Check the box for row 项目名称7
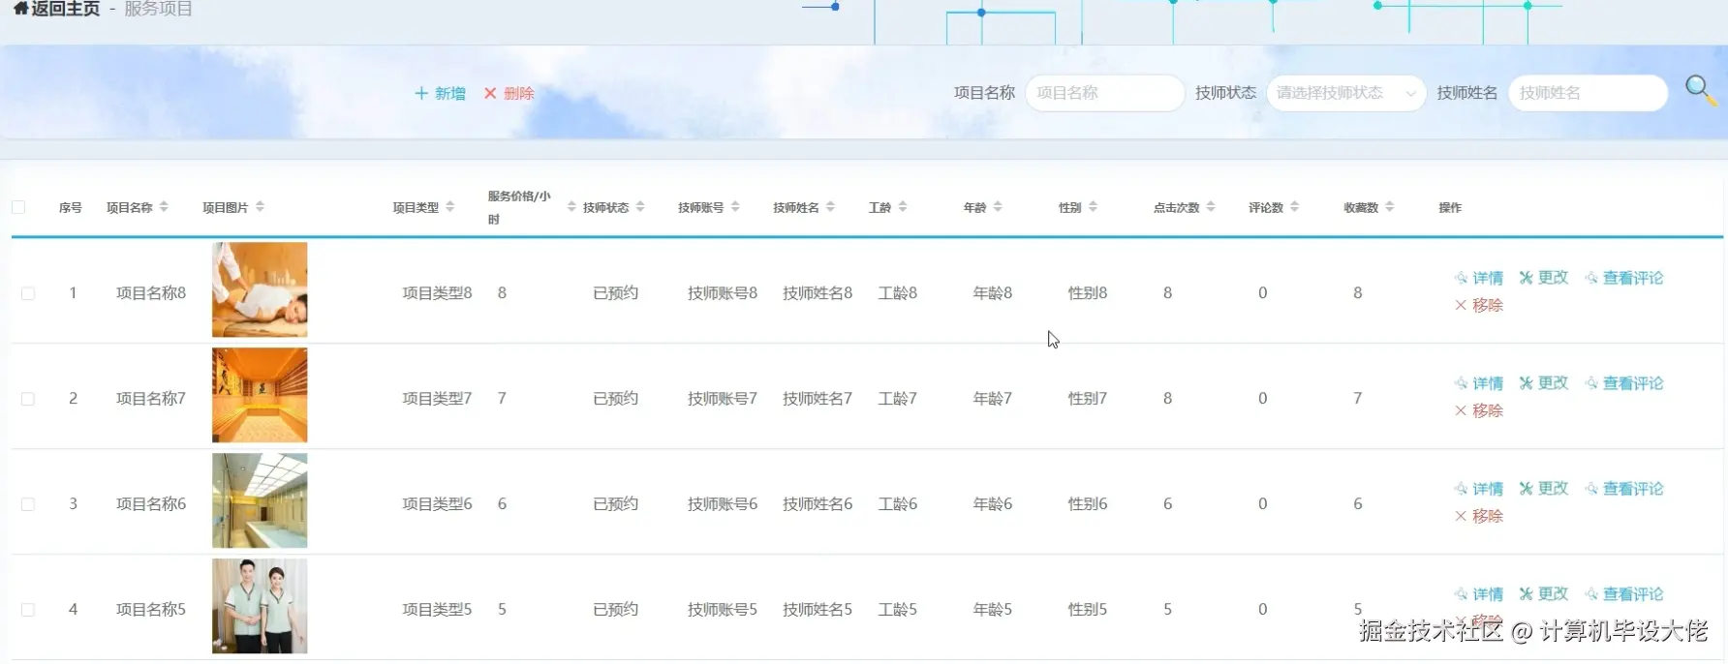This screenshot has width=1728, height=664. tap(28, 399)
